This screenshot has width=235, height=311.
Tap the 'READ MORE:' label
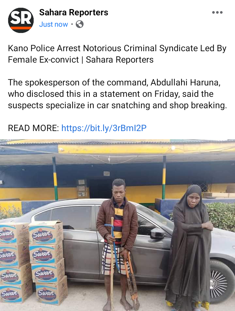coord(33,128)
